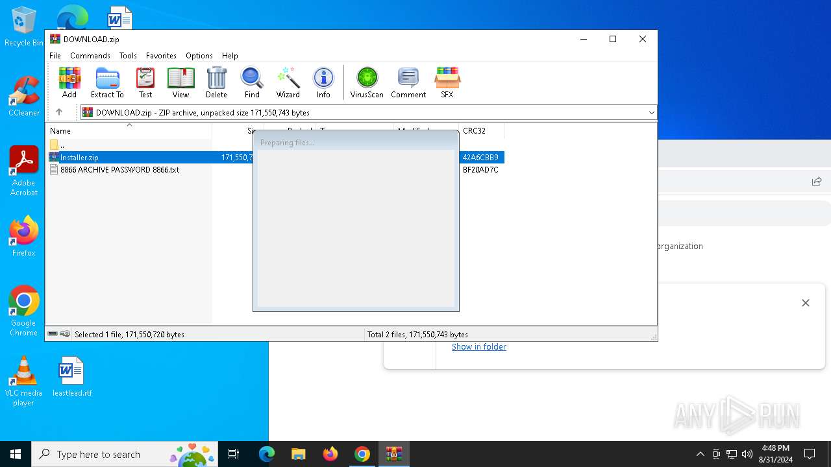Click the volume speaker tray icon
Screen dimensions: 831x467
(x=747, y=454)
